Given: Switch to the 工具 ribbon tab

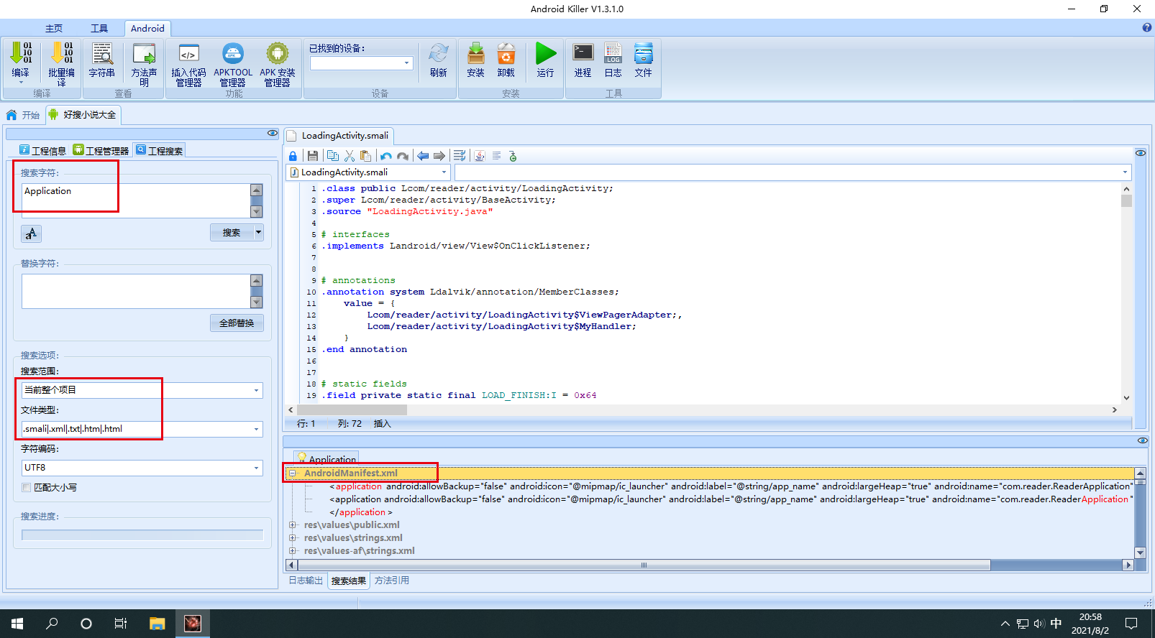Looking at the screenshot, I should pos(99,28).
